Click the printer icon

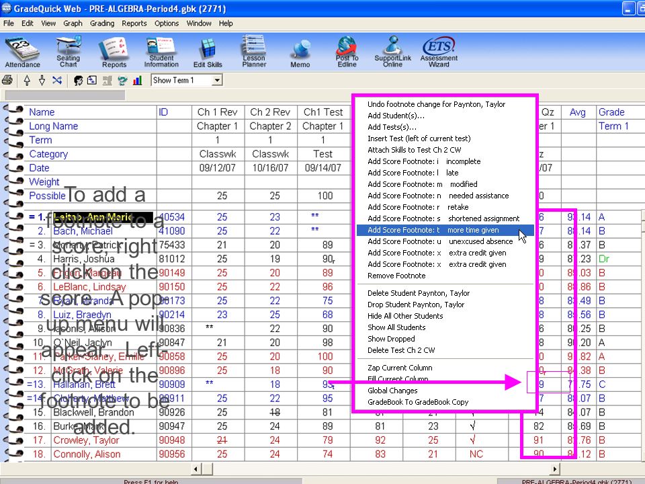[x=8, y=80]
